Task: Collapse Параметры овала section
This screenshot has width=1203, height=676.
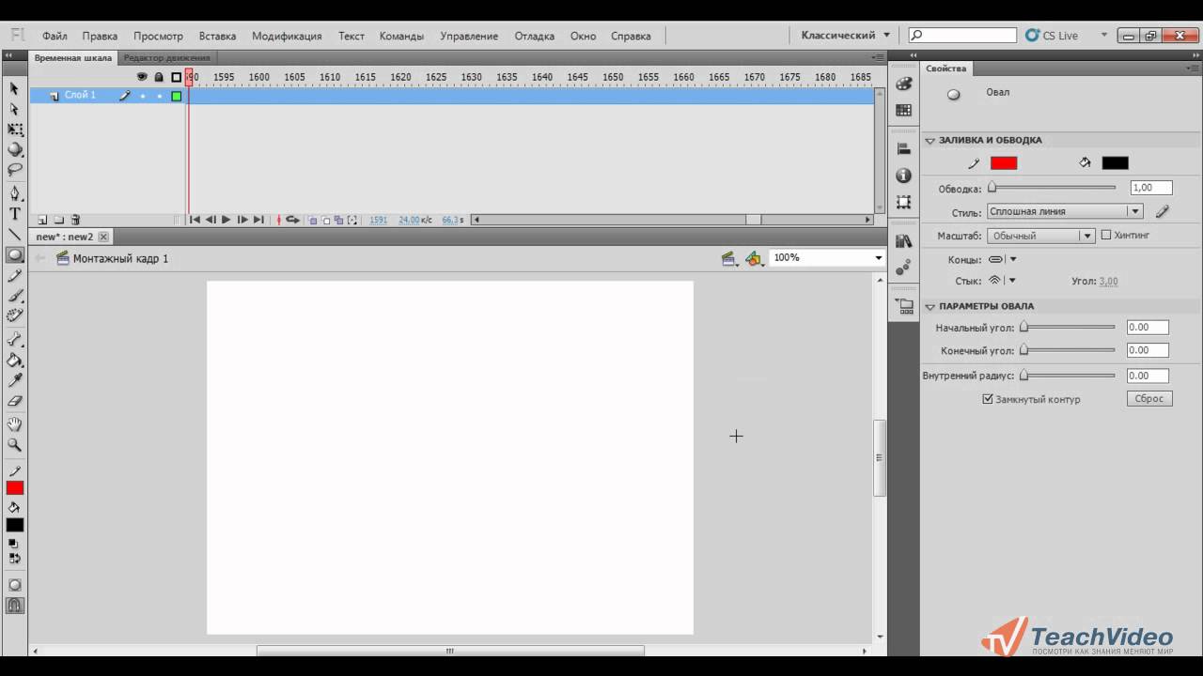Action: [x=930, y=306]
